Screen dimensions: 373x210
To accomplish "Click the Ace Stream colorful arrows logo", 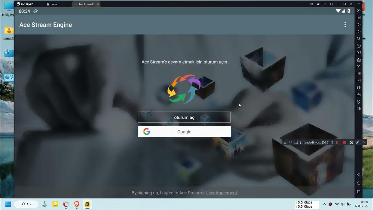I will [x=184, y=89].
